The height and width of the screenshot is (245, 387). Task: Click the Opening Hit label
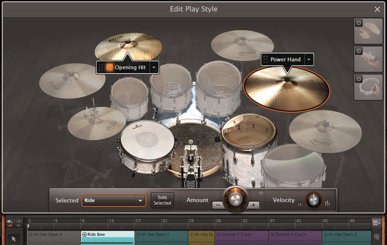click(130, 67)
